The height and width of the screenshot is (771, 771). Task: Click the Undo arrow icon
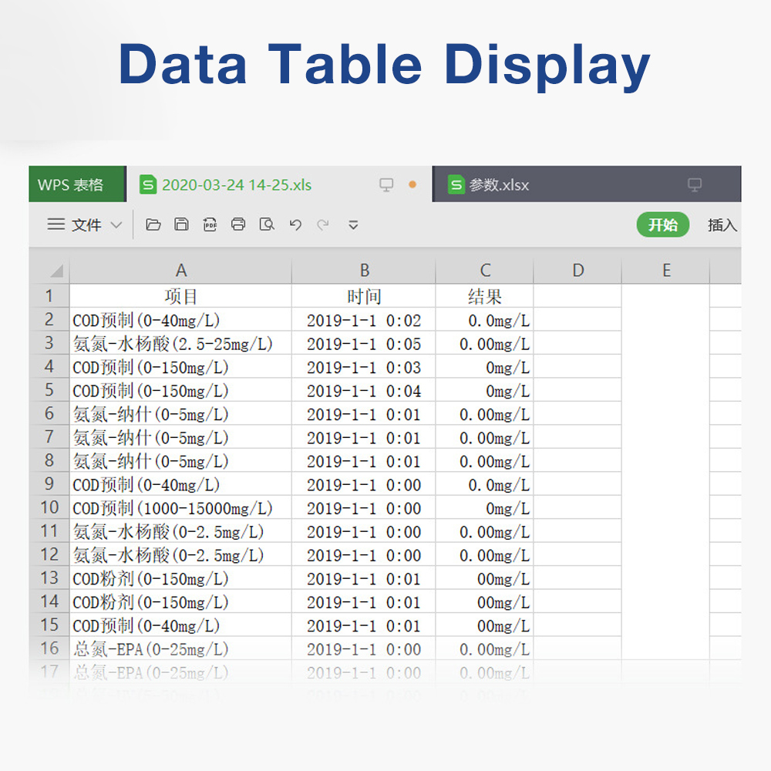[x=295, y=224]
